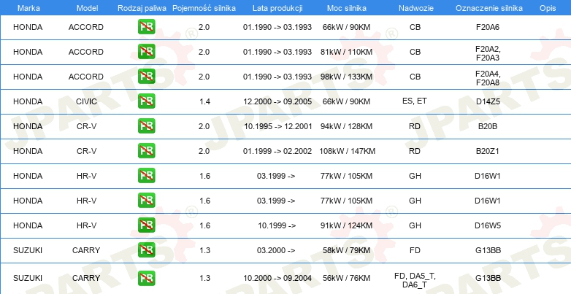
Task: Select engine code F20A6
Action: coord(488,27)
